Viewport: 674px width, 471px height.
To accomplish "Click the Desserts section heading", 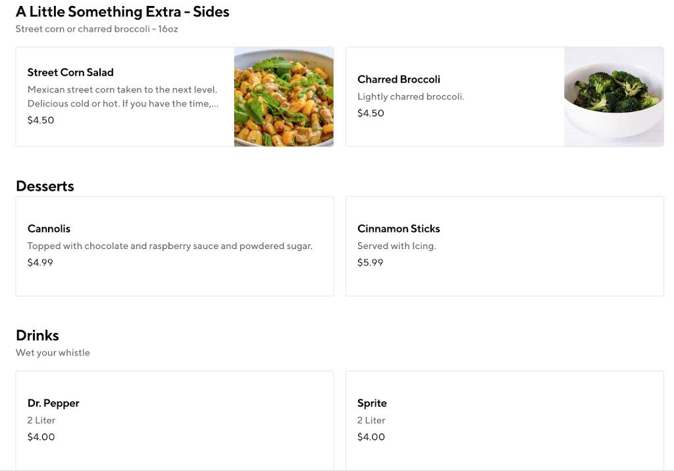I will coord(45,186).
